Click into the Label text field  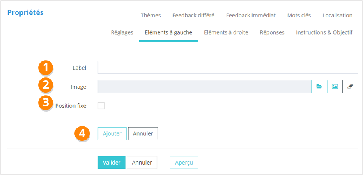tap(228, 68)
